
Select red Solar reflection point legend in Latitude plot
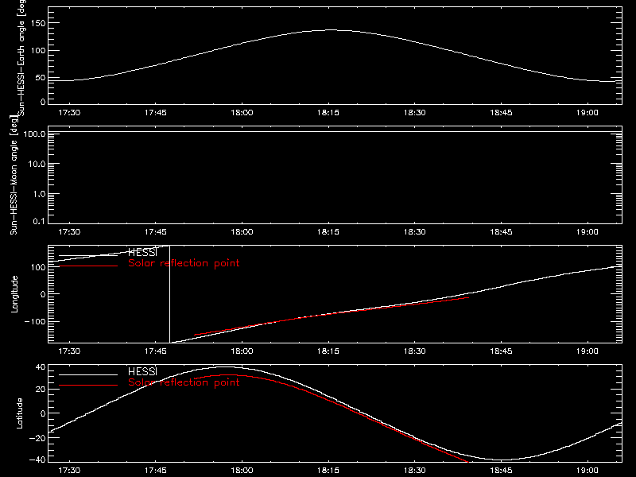(184, 382)
